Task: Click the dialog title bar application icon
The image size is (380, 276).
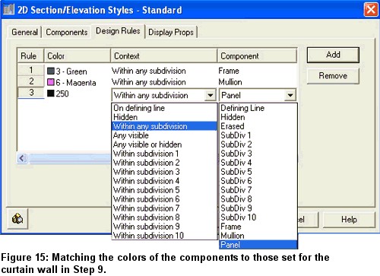Action: coord(8,10)
